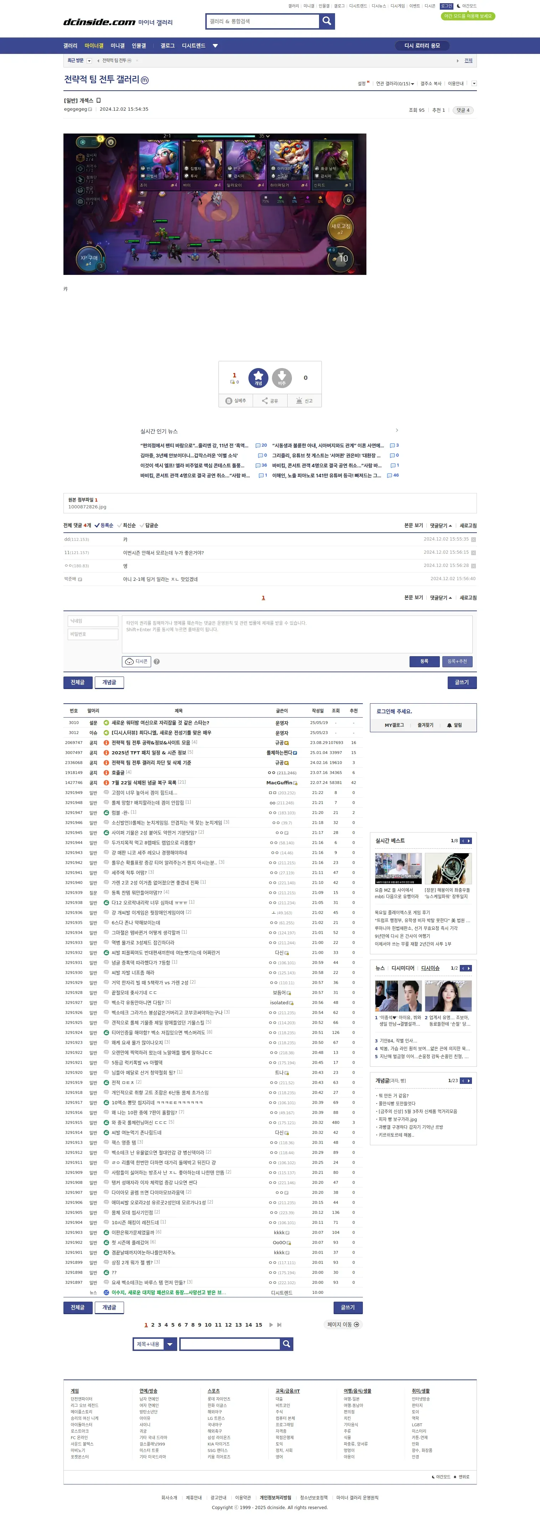Image resolution: width=540 pixels, height=1528 pixels.
Task: Click the question mark help icon beside 디시콘
Action: click(x=156, y=662)
